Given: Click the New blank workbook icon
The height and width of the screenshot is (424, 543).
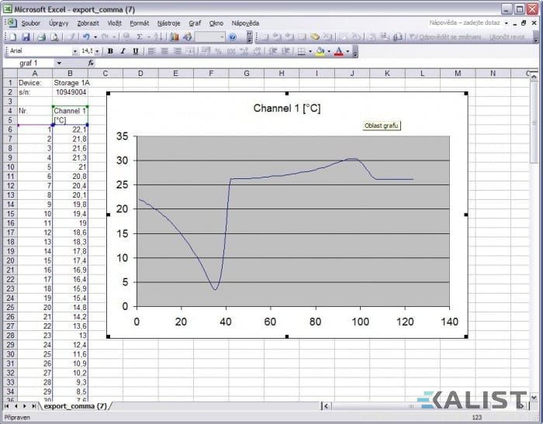Looking at the screenshot, I should 12,36.
